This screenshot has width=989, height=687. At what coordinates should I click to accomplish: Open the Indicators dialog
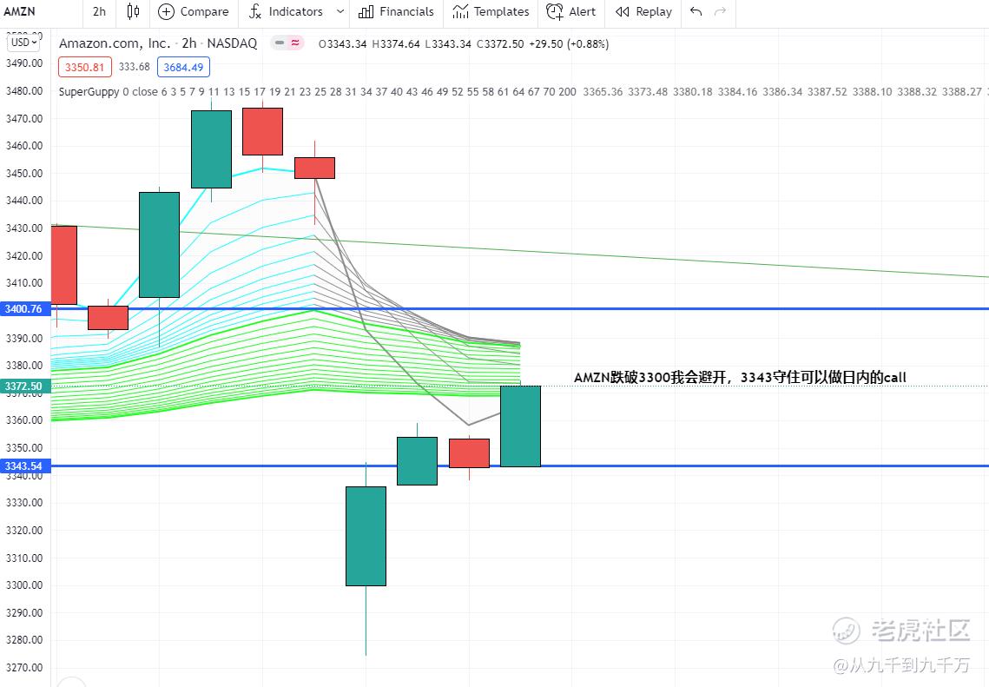[x=287, y=11]
